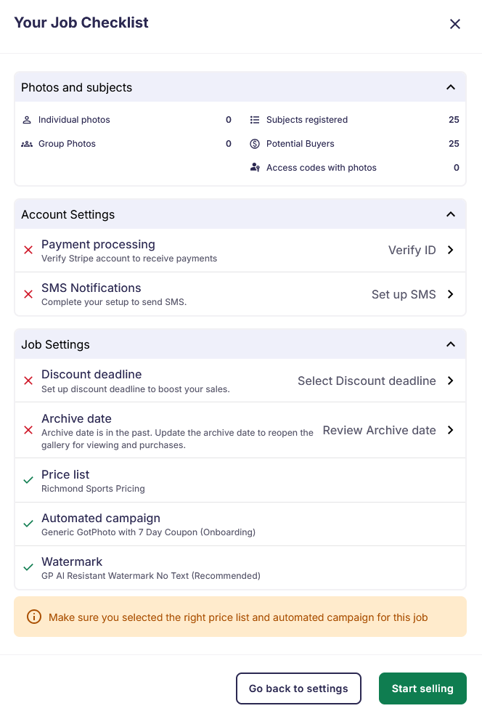Click the green checkmark beside Price list

[29, 480]
